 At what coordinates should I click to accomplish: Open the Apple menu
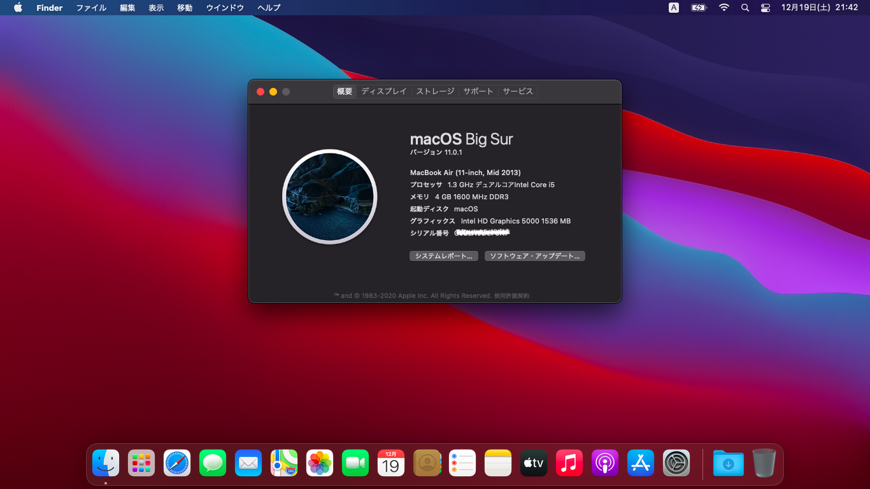[x=18, y=8]
